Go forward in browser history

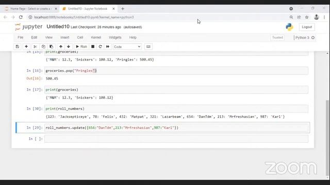click(13, 17)
